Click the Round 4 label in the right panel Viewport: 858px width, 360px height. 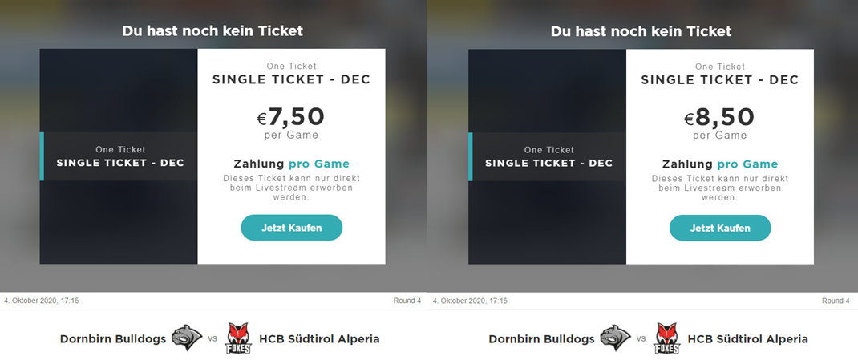[x=836, y=301]
